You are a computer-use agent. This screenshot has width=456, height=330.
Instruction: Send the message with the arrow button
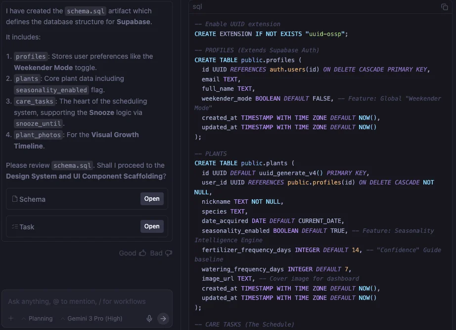pos(163,319)
